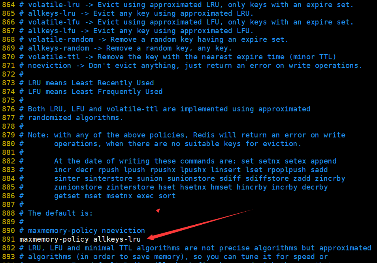The height and width of the screenshot is (263, 377).
Task: Click line number 864
Action: point(8,5)
